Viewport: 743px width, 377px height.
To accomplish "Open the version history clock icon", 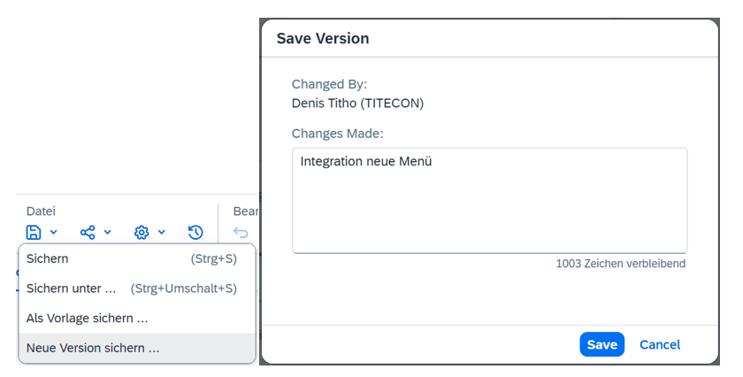I will coord(195,233).
